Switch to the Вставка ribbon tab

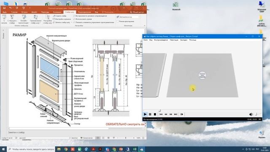pyautogui.click(x=24, y=12)
